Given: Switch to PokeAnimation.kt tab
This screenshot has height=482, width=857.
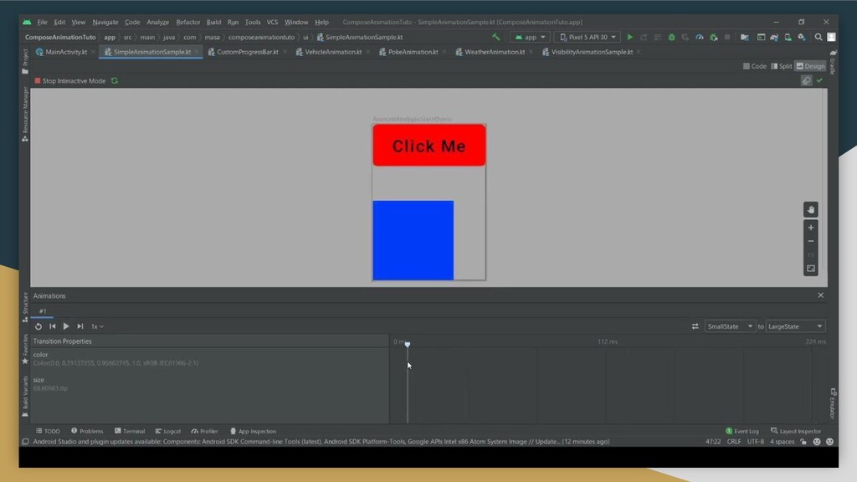Looking at the screenshot, I should (x=413, y=52).
